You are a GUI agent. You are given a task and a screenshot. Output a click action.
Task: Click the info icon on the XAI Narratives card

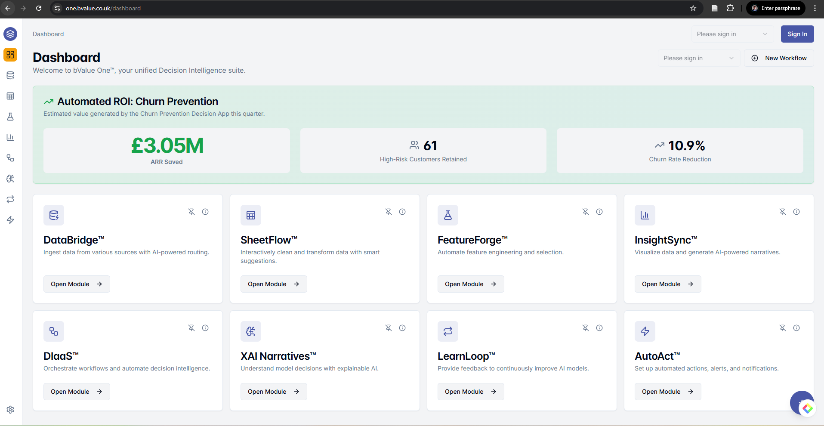coord(402,328)
